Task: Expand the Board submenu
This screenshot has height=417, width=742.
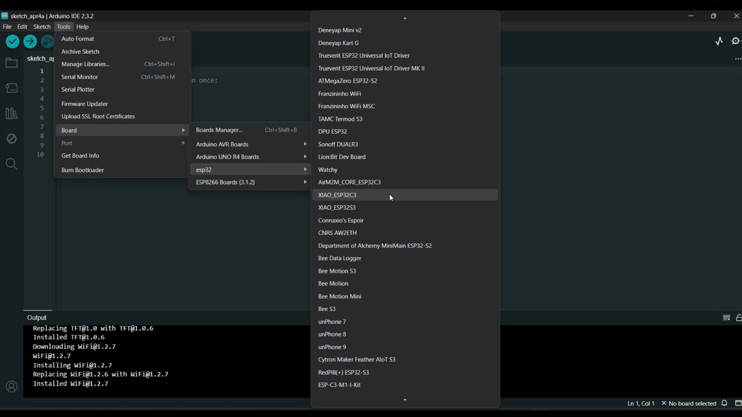Action: [122, 130]
